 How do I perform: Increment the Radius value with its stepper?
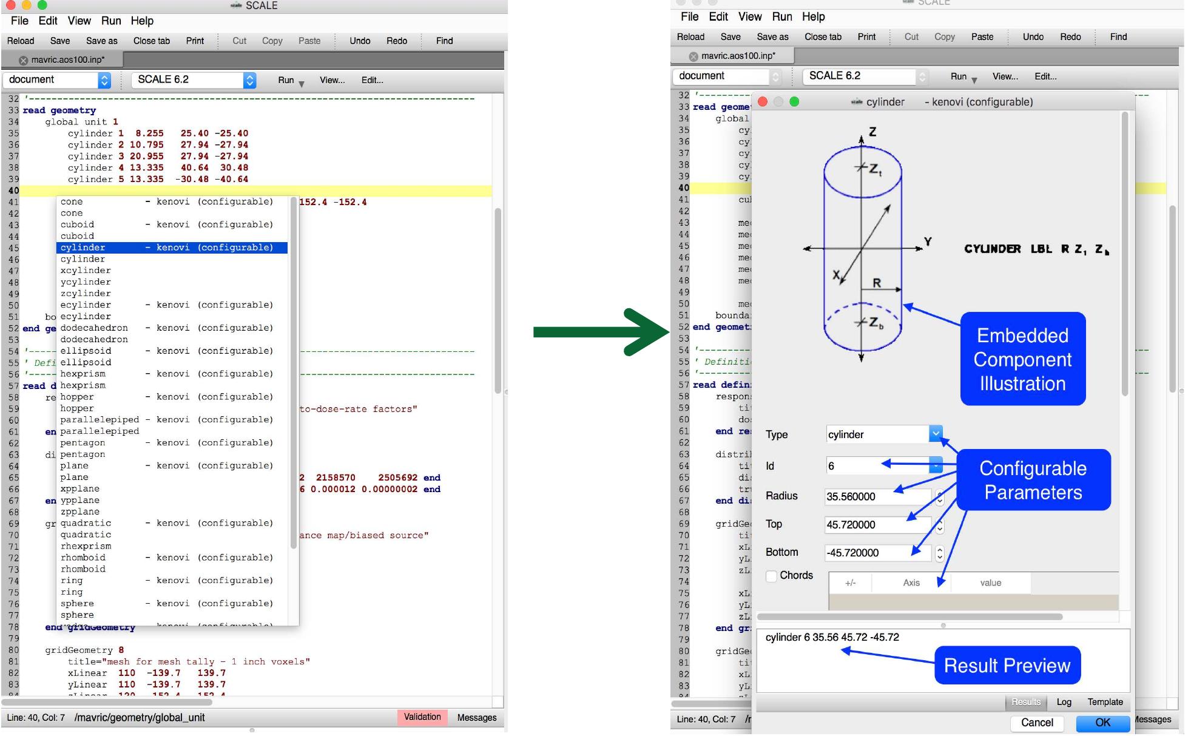coord(940,493)
